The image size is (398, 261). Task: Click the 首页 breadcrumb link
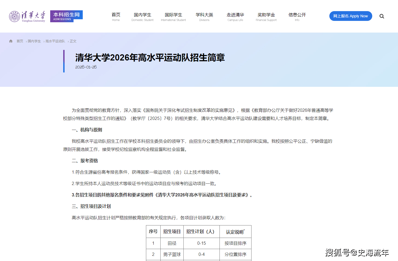click(20, 41)
